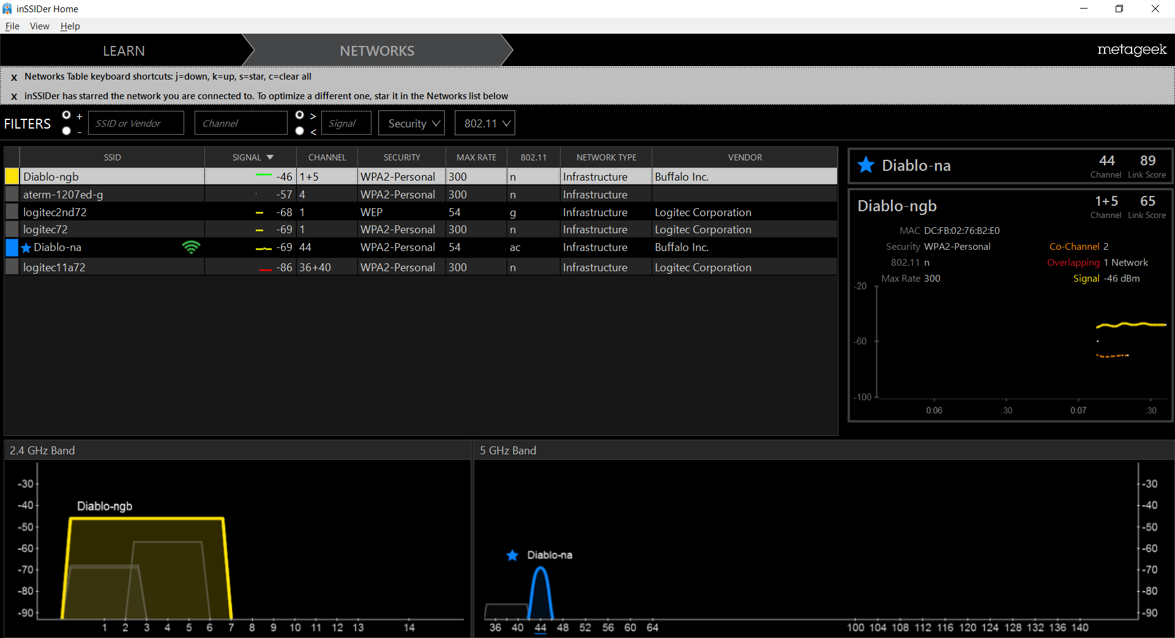This screenshot has width=1175, height=638.
Task: Click the green Wi-Fi connected icon
Action: [x=191, y=247]
